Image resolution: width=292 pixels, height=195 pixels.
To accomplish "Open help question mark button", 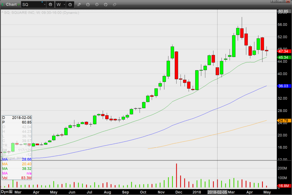I will [272, 1].
